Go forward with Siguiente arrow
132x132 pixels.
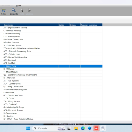pos(29,12)
